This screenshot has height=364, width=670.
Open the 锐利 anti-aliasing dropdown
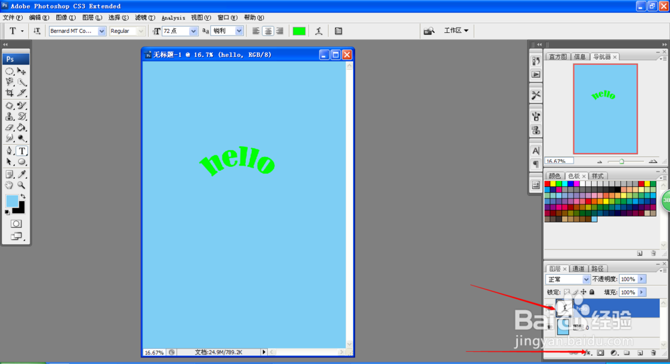(x=239, y=31)
